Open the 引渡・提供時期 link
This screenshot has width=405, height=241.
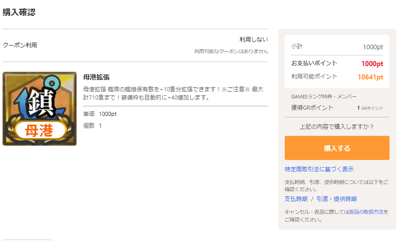pos(336,199)
